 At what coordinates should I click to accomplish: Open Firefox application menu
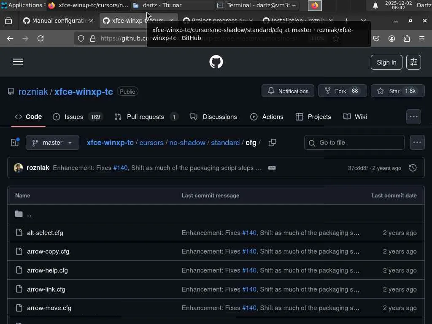[422, 38]
